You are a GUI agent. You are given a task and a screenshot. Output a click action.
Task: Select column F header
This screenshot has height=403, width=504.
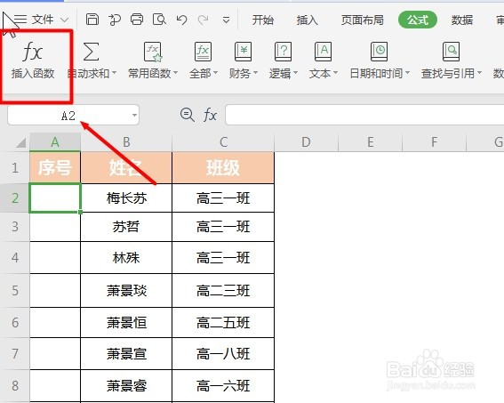click(x=435, y=142)
